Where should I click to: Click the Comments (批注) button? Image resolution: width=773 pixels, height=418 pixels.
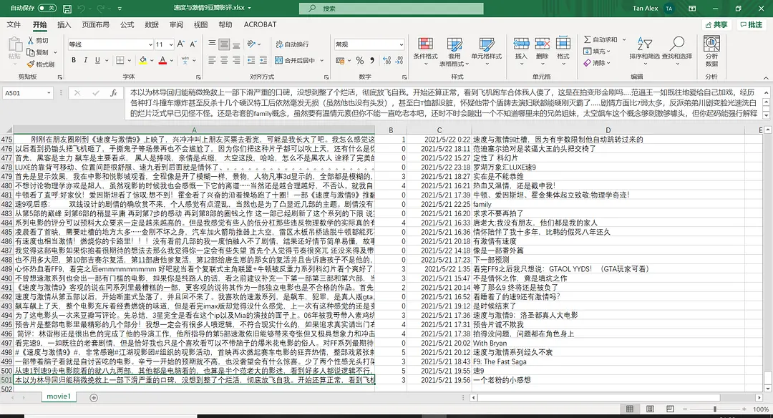pos(751,24)
